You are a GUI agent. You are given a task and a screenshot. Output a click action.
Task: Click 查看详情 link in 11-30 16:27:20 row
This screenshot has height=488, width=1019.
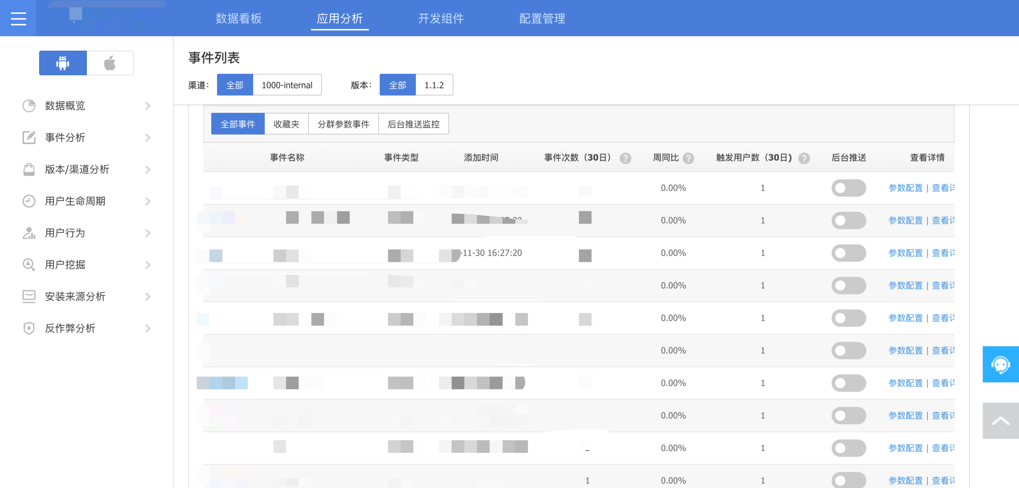[943, 253]
